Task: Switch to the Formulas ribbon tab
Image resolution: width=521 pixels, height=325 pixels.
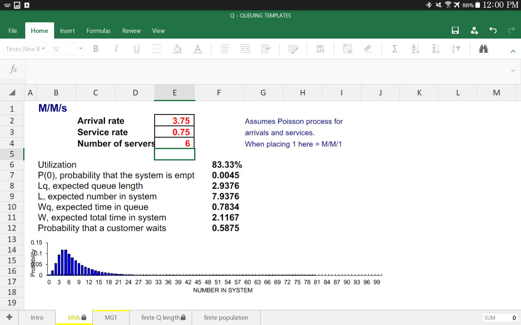Action: click(x=99, y=30)
